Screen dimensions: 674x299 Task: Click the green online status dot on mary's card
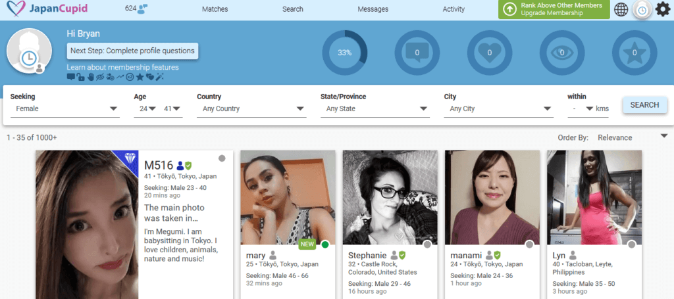(325, 244)
